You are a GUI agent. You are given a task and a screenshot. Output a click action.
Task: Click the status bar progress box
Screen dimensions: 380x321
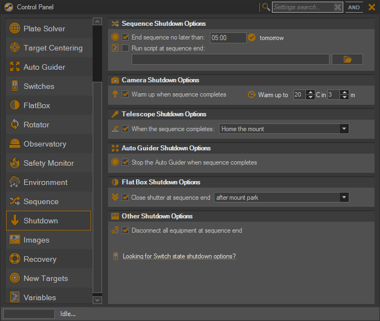tap(29, 314)
